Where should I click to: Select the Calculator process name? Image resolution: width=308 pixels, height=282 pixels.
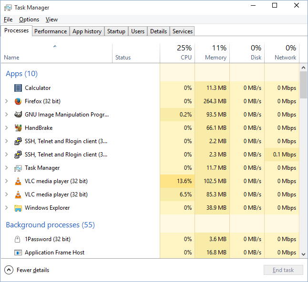(38, 88)
